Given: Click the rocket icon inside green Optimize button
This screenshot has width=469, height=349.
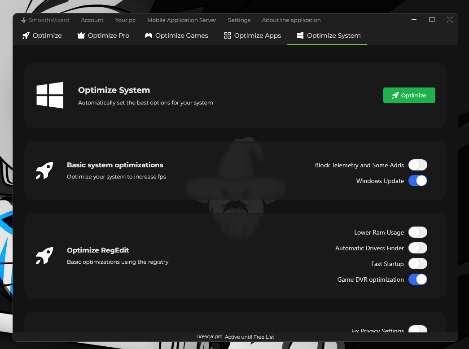Looking at the screenshot, I should tap(395, 96).
